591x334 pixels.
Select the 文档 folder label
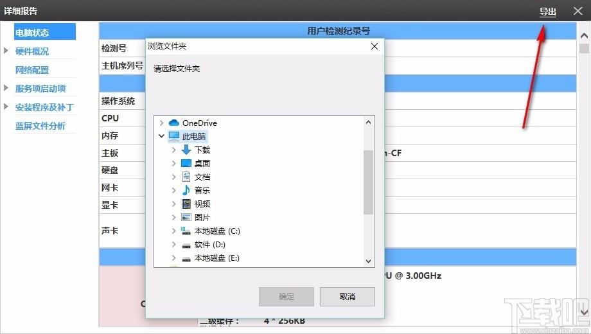click(202, 177)
